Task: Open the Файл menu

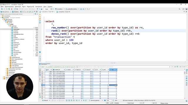Action: click(2, 7)
